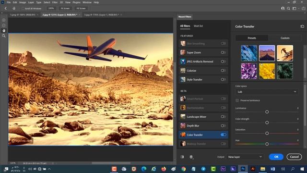Enable the Landscape Mixer toggle
The image size is (307, 173).
pos(223,117)
